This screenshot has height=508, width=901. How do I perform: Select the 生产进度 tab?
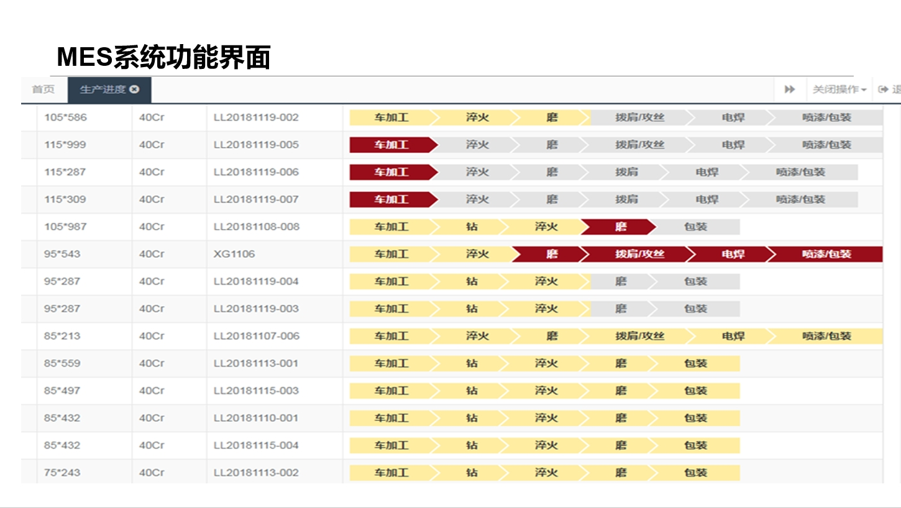[x=101, y=89]
